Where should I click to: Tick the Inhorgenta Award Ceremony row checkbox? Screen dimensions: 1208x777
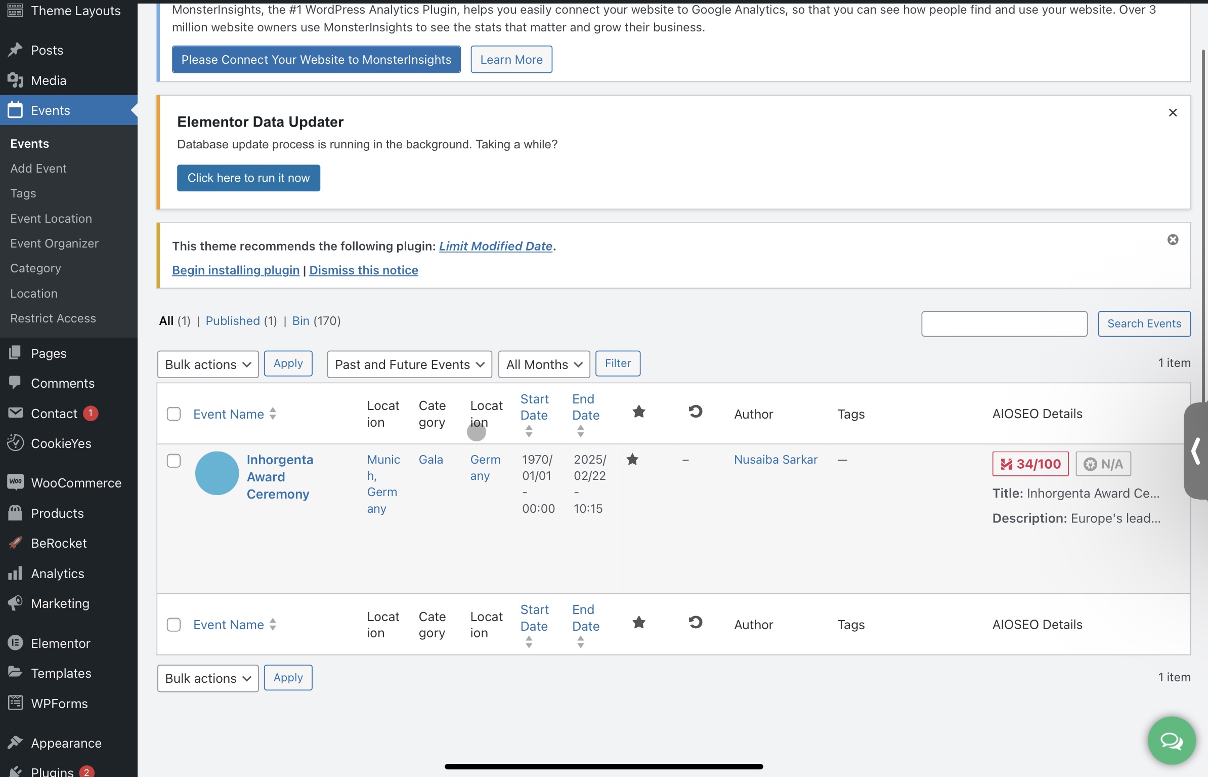[x=174, y=461]
